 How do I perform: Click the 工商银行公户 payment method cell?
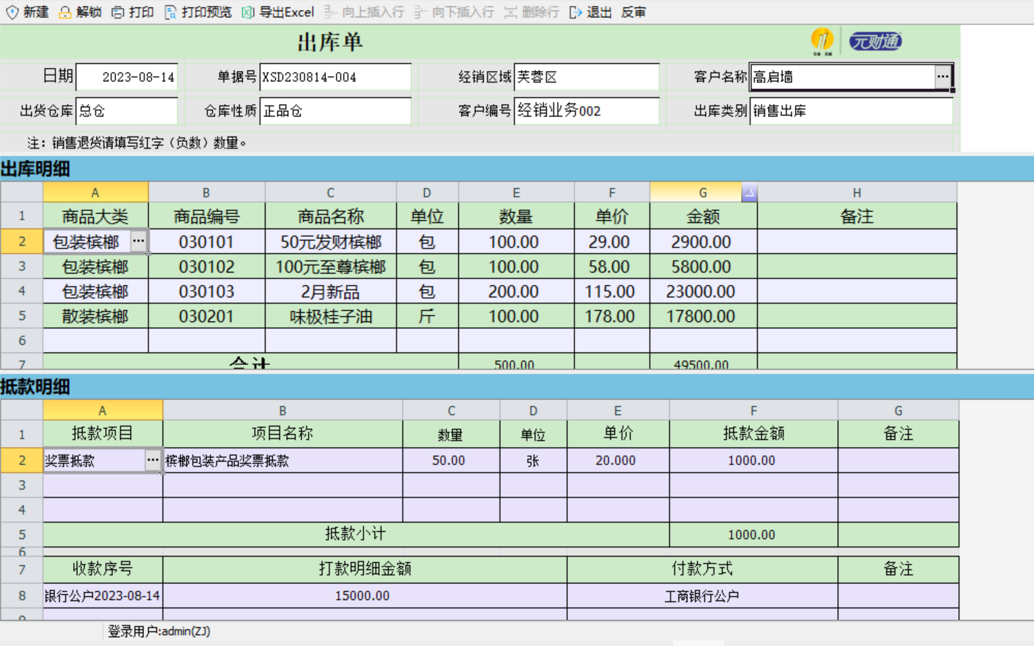point(702,596)
